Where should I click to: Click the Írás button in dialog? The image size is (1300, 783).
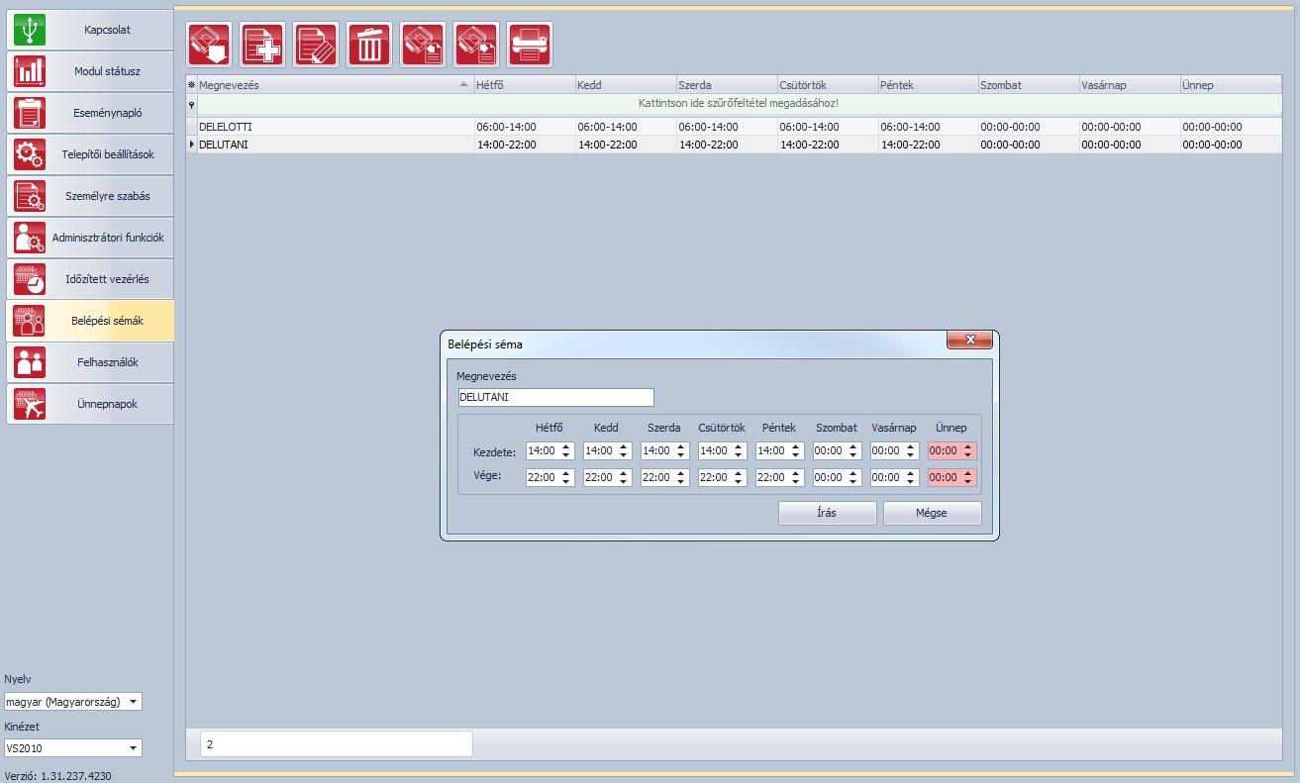pos(828,513)
